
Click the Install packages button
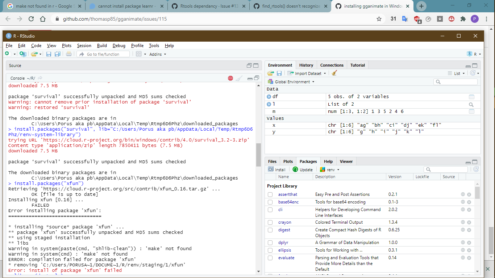click(277, 169)
